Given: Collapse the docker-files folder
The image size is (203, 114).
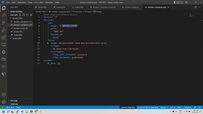Looking at the screenshot, I should 17,18.
